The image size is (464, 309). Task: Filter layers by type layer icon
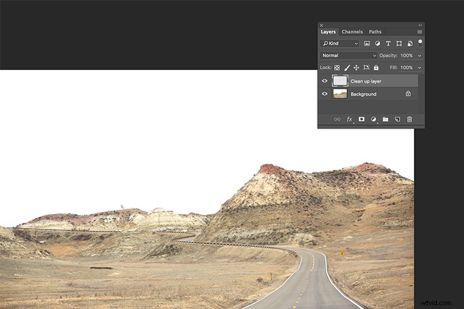coord(388,43)
